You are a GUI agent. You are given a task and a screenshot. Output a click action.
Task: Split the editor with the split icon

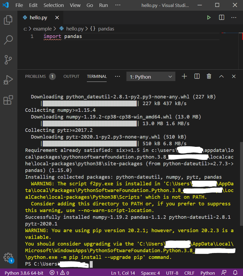click(x=221, y=17)
